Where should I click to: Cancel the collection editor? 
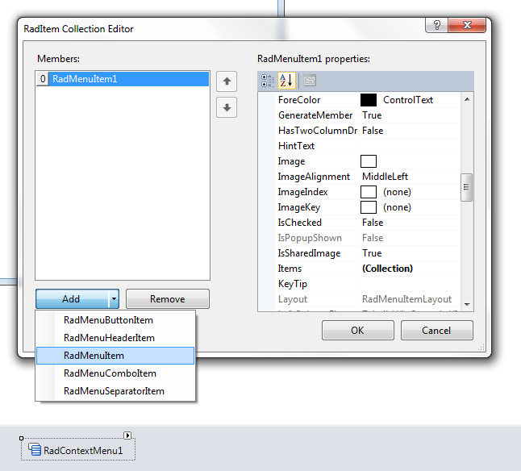pos(436,330)
